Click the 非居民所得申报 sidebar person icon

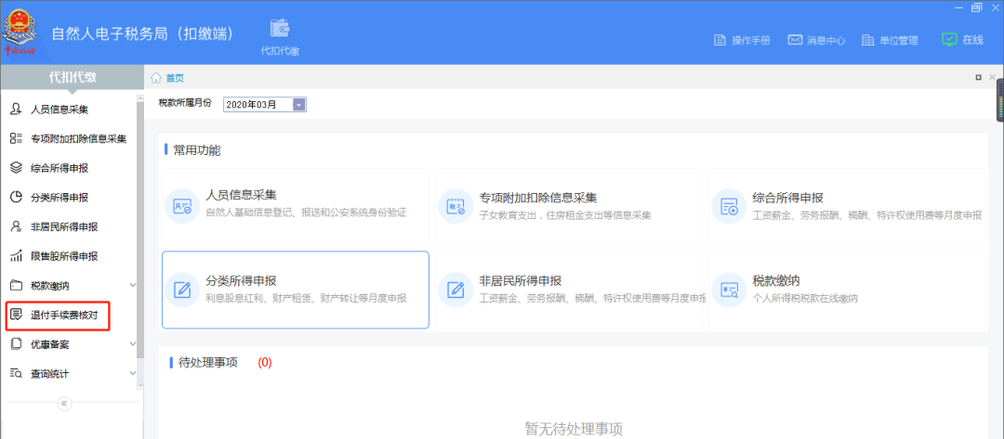[x=17, y=226]
